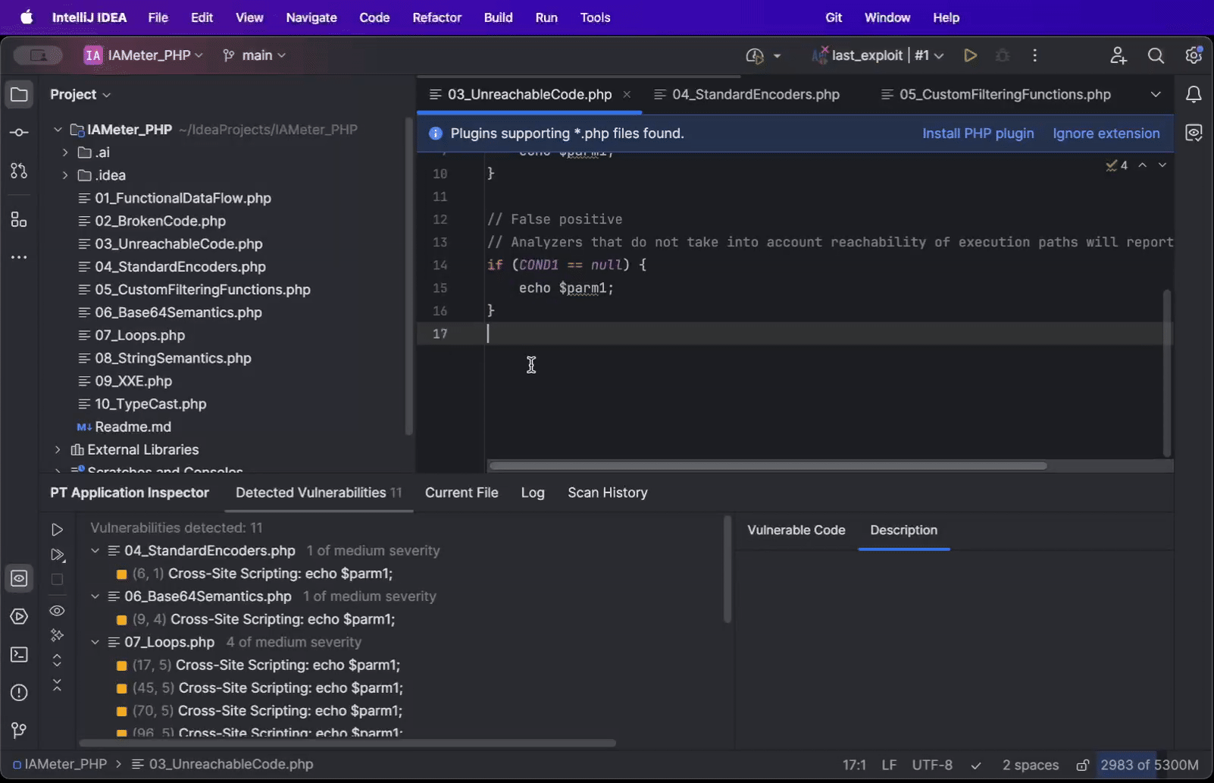This screenshot has height=783, width=1214.
Task: Switch to 04_StandardEncoders.php editor tab
Action: [x=746, y=95]
